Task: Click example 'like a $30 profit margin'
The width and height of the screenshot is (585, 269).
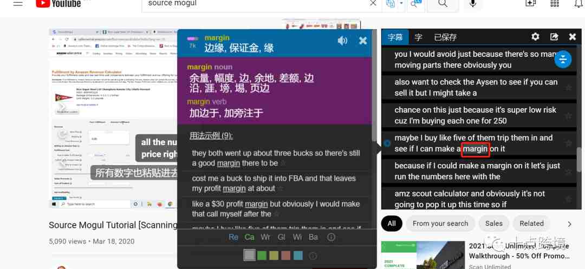Action: pos(276,209)
